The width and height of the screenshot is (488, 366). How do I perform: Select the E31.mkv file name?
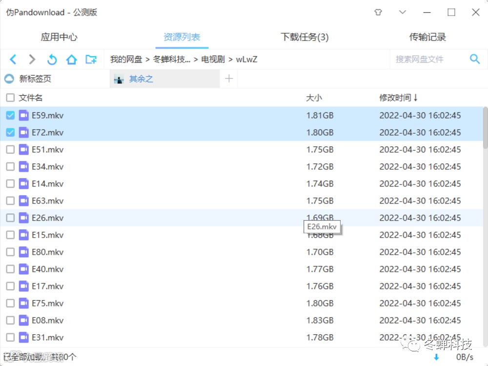(x=48, y=337)
